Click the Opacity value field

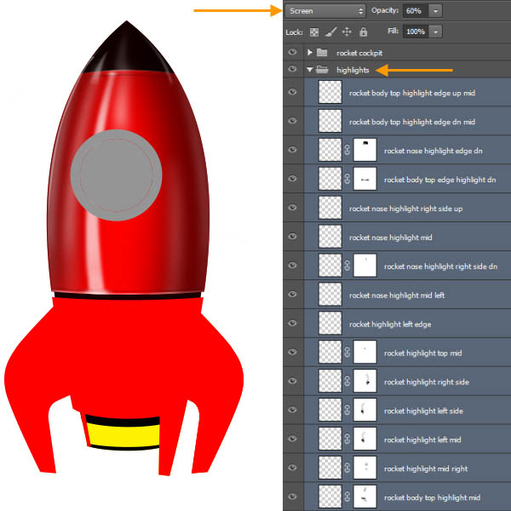[413, 10]
